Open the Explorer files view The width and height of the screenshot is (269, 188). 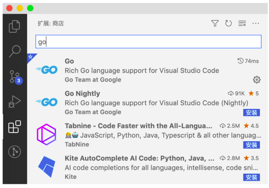[14, 26]
